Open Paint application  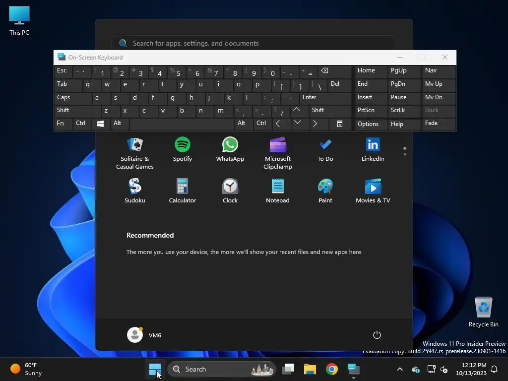click(325, 191)
